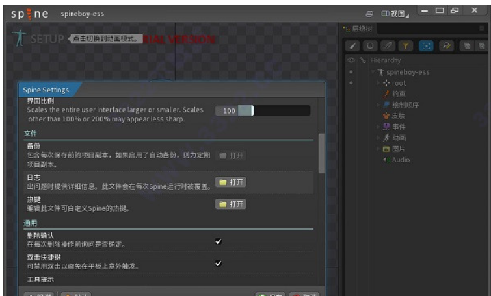Viewport: 491px width, 296px height.
Task: Select the 事件 tree row
Action: 394,127
